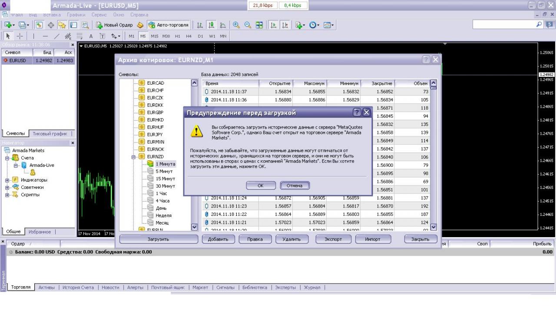Open the Strategy Tester magnifier icon

pyautogui.click(x=85, y=25)
